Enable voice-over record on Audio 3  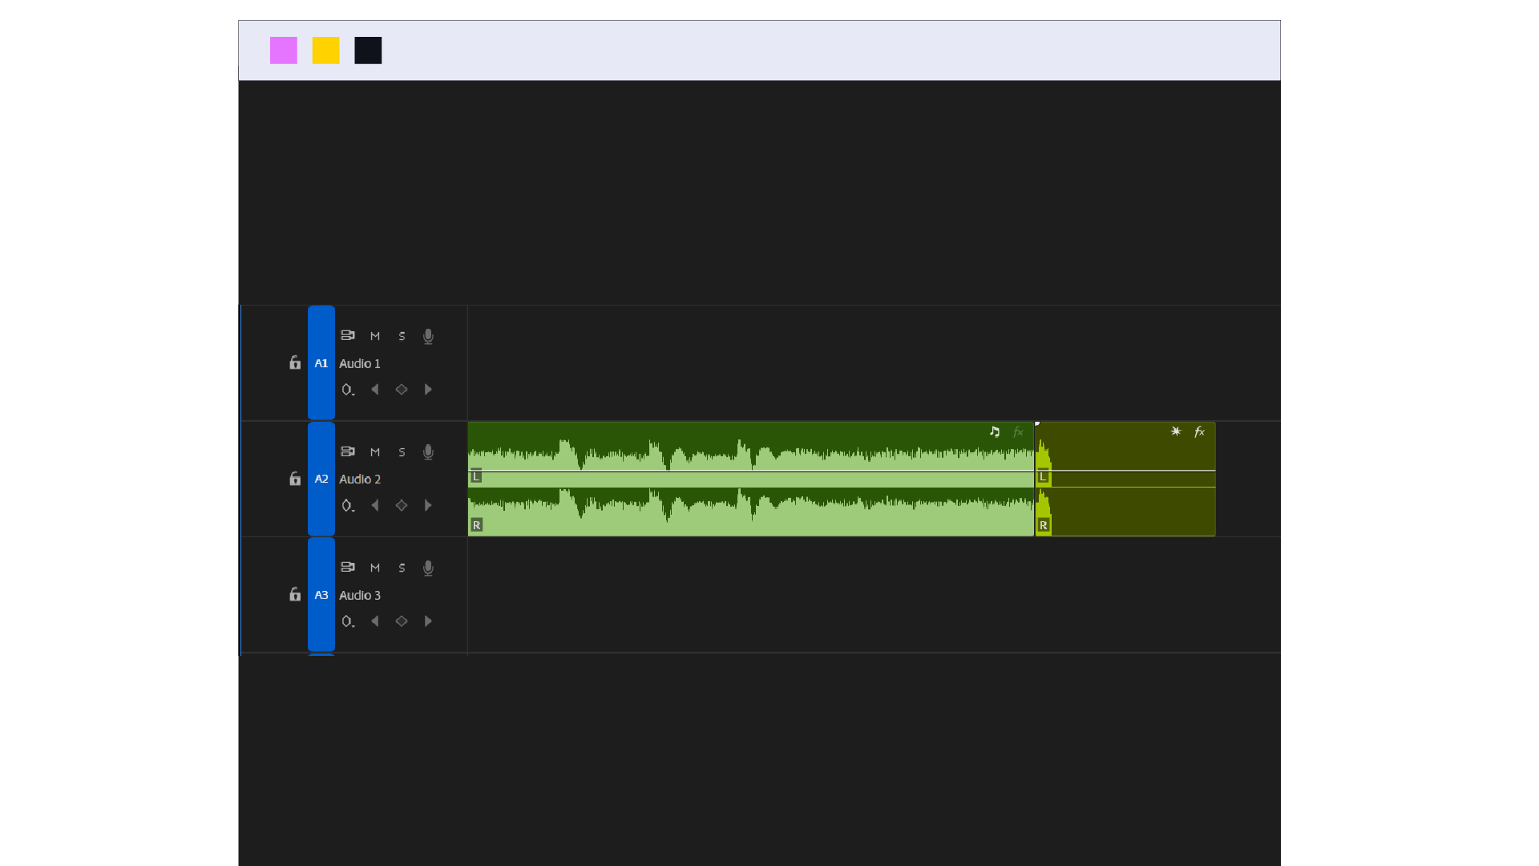tap(428, 568)
